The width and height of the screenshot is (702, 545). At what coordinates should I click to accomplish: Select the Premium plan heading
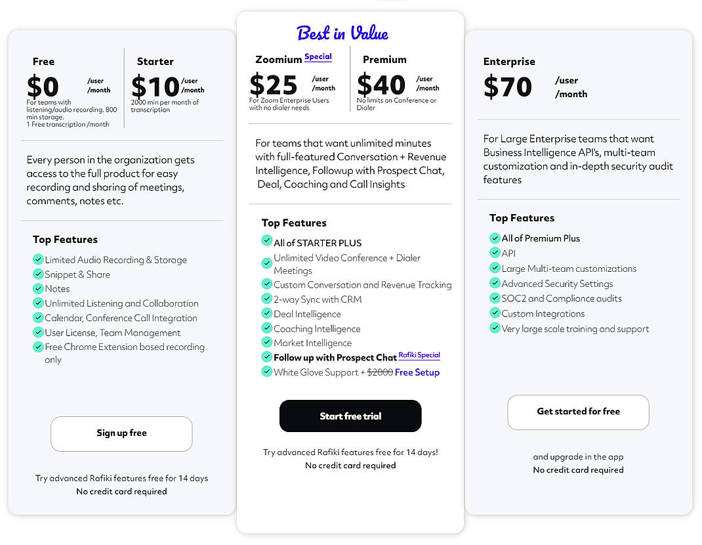(x=385, y=59)
